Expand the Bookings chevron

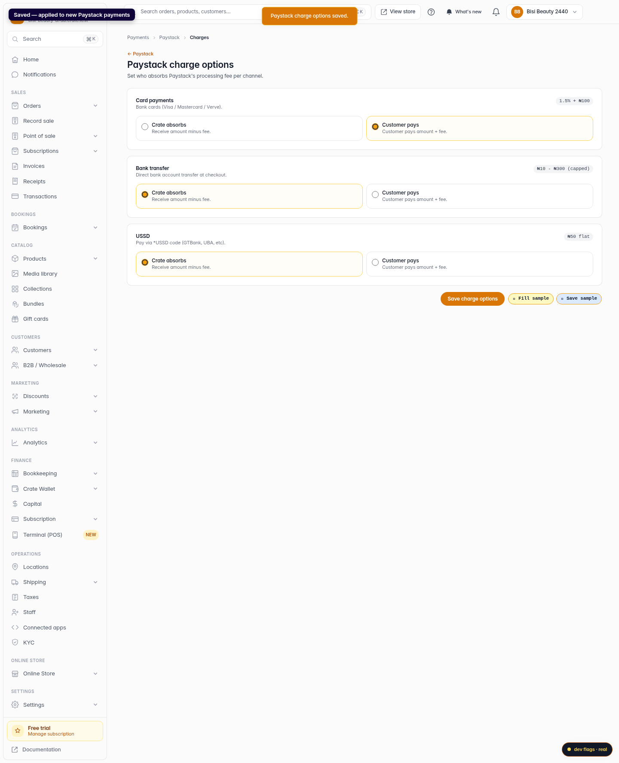point(95,228)
